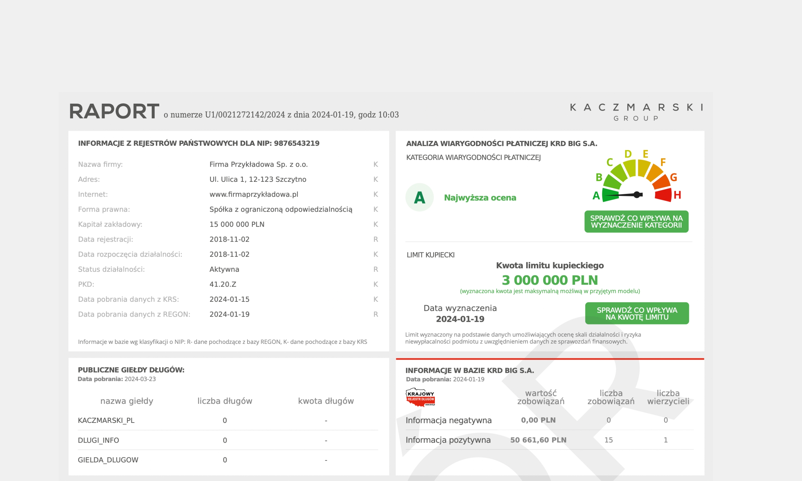
Task: Click the D letter label on the gauge
Action: point(628,154)
